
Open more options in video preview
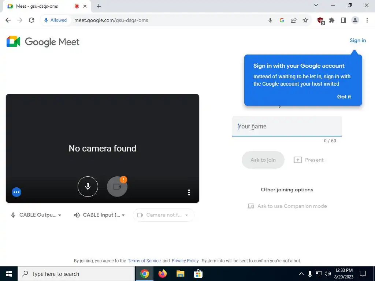[189, 192]
